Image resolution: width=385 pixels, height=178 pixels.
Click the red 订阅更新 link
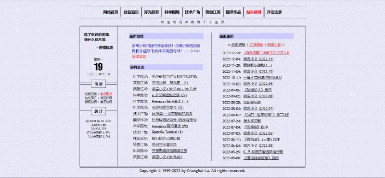(x=256, y=45)
